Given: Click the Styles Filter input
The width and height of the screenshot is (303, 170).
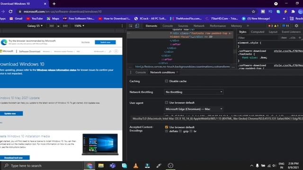Looking at the screenshot, I should 258,38.
